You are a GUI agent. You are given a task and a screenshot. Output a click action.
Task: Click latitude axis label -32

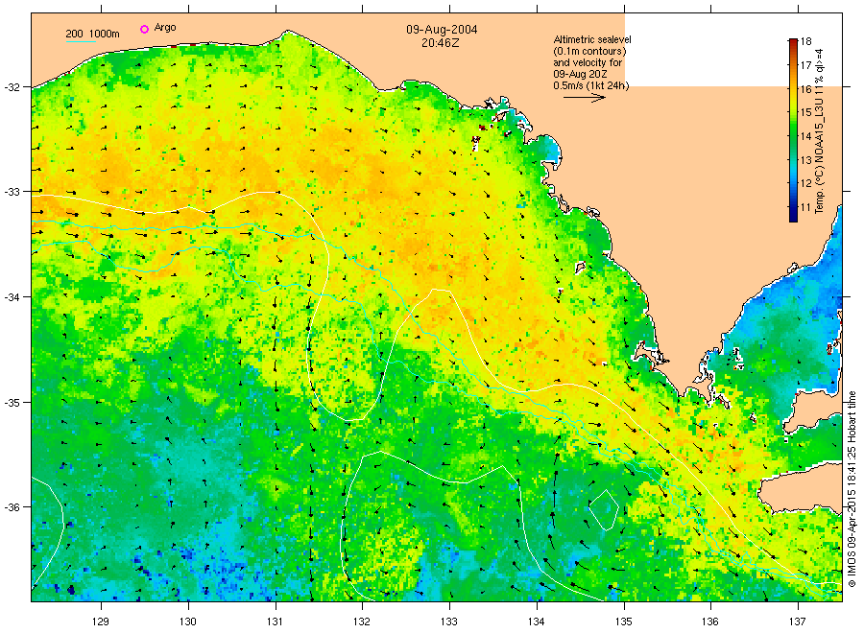[12, 87]
